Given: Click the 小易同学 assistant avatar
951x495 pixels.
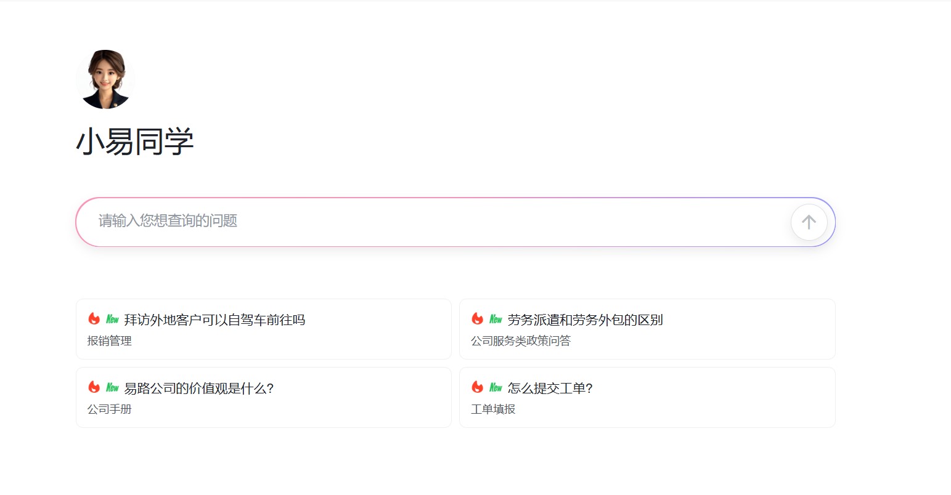Looking at the screenshot, I should 105,79.
